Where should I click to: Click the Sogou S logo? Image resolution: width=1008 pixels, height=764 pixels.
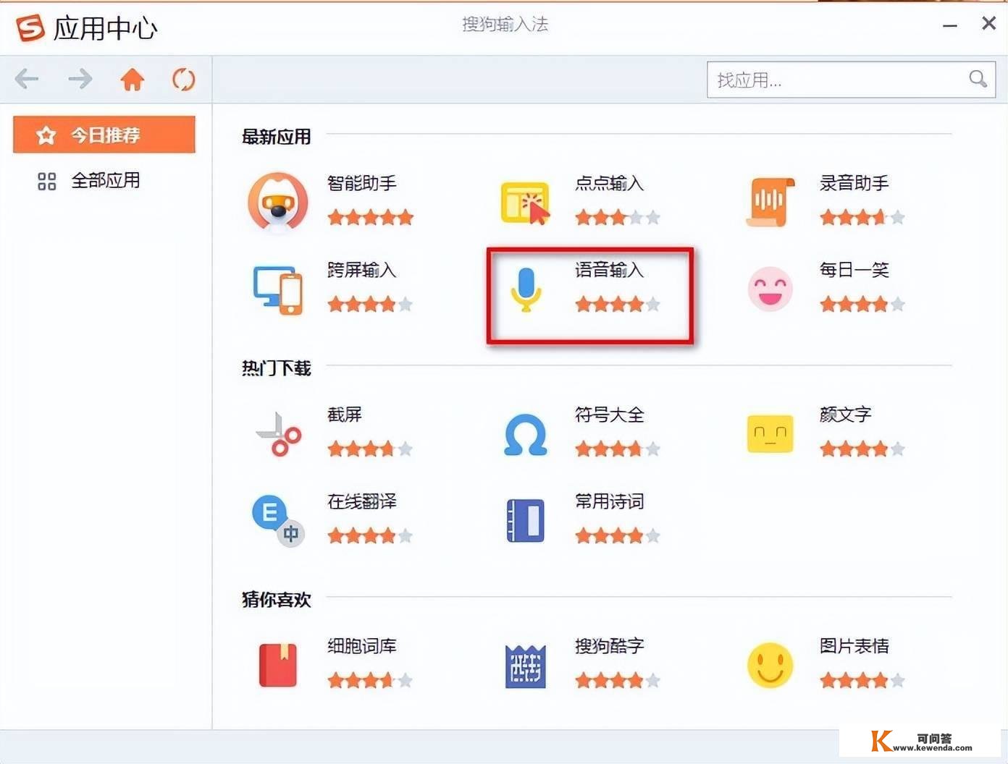(x=30, y=28)
